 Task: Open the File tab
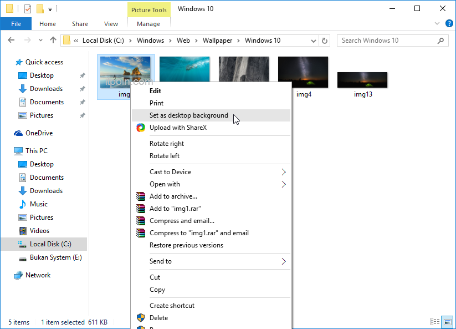click(x=16, y=24)
